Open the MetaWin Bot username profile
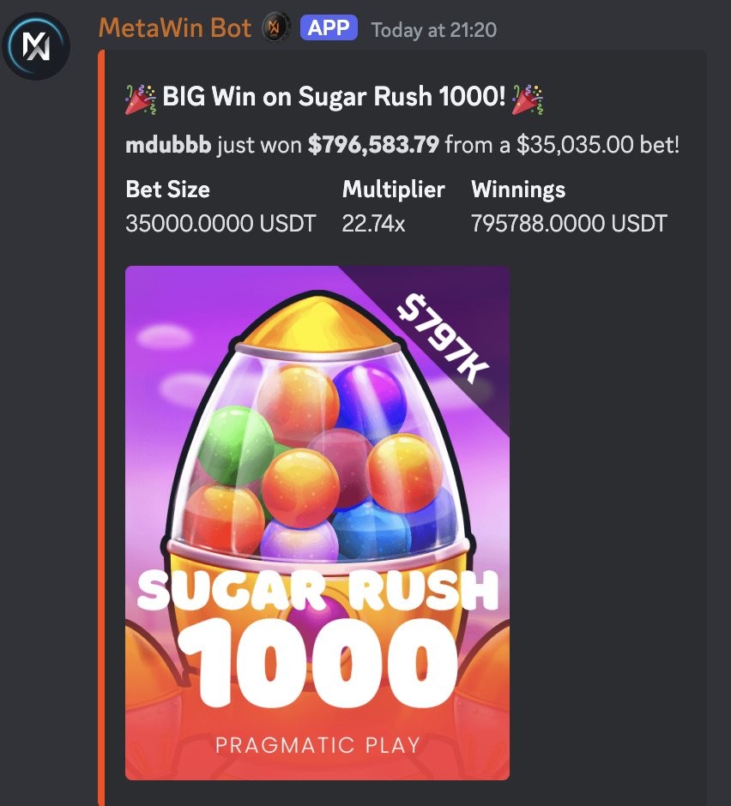731x806 pixels. pyautogui.click(x=175, y=27)
